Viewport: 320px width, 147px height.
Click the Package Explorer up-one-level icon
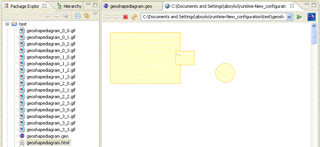click(x=66, y=16)
